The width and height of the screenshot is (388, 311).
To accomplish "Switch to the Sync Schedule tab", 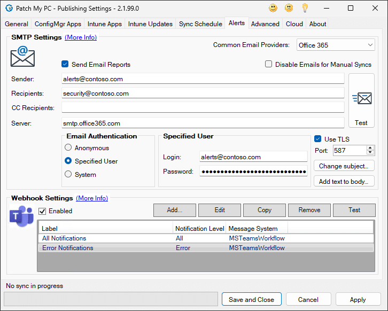I will 200,24.
